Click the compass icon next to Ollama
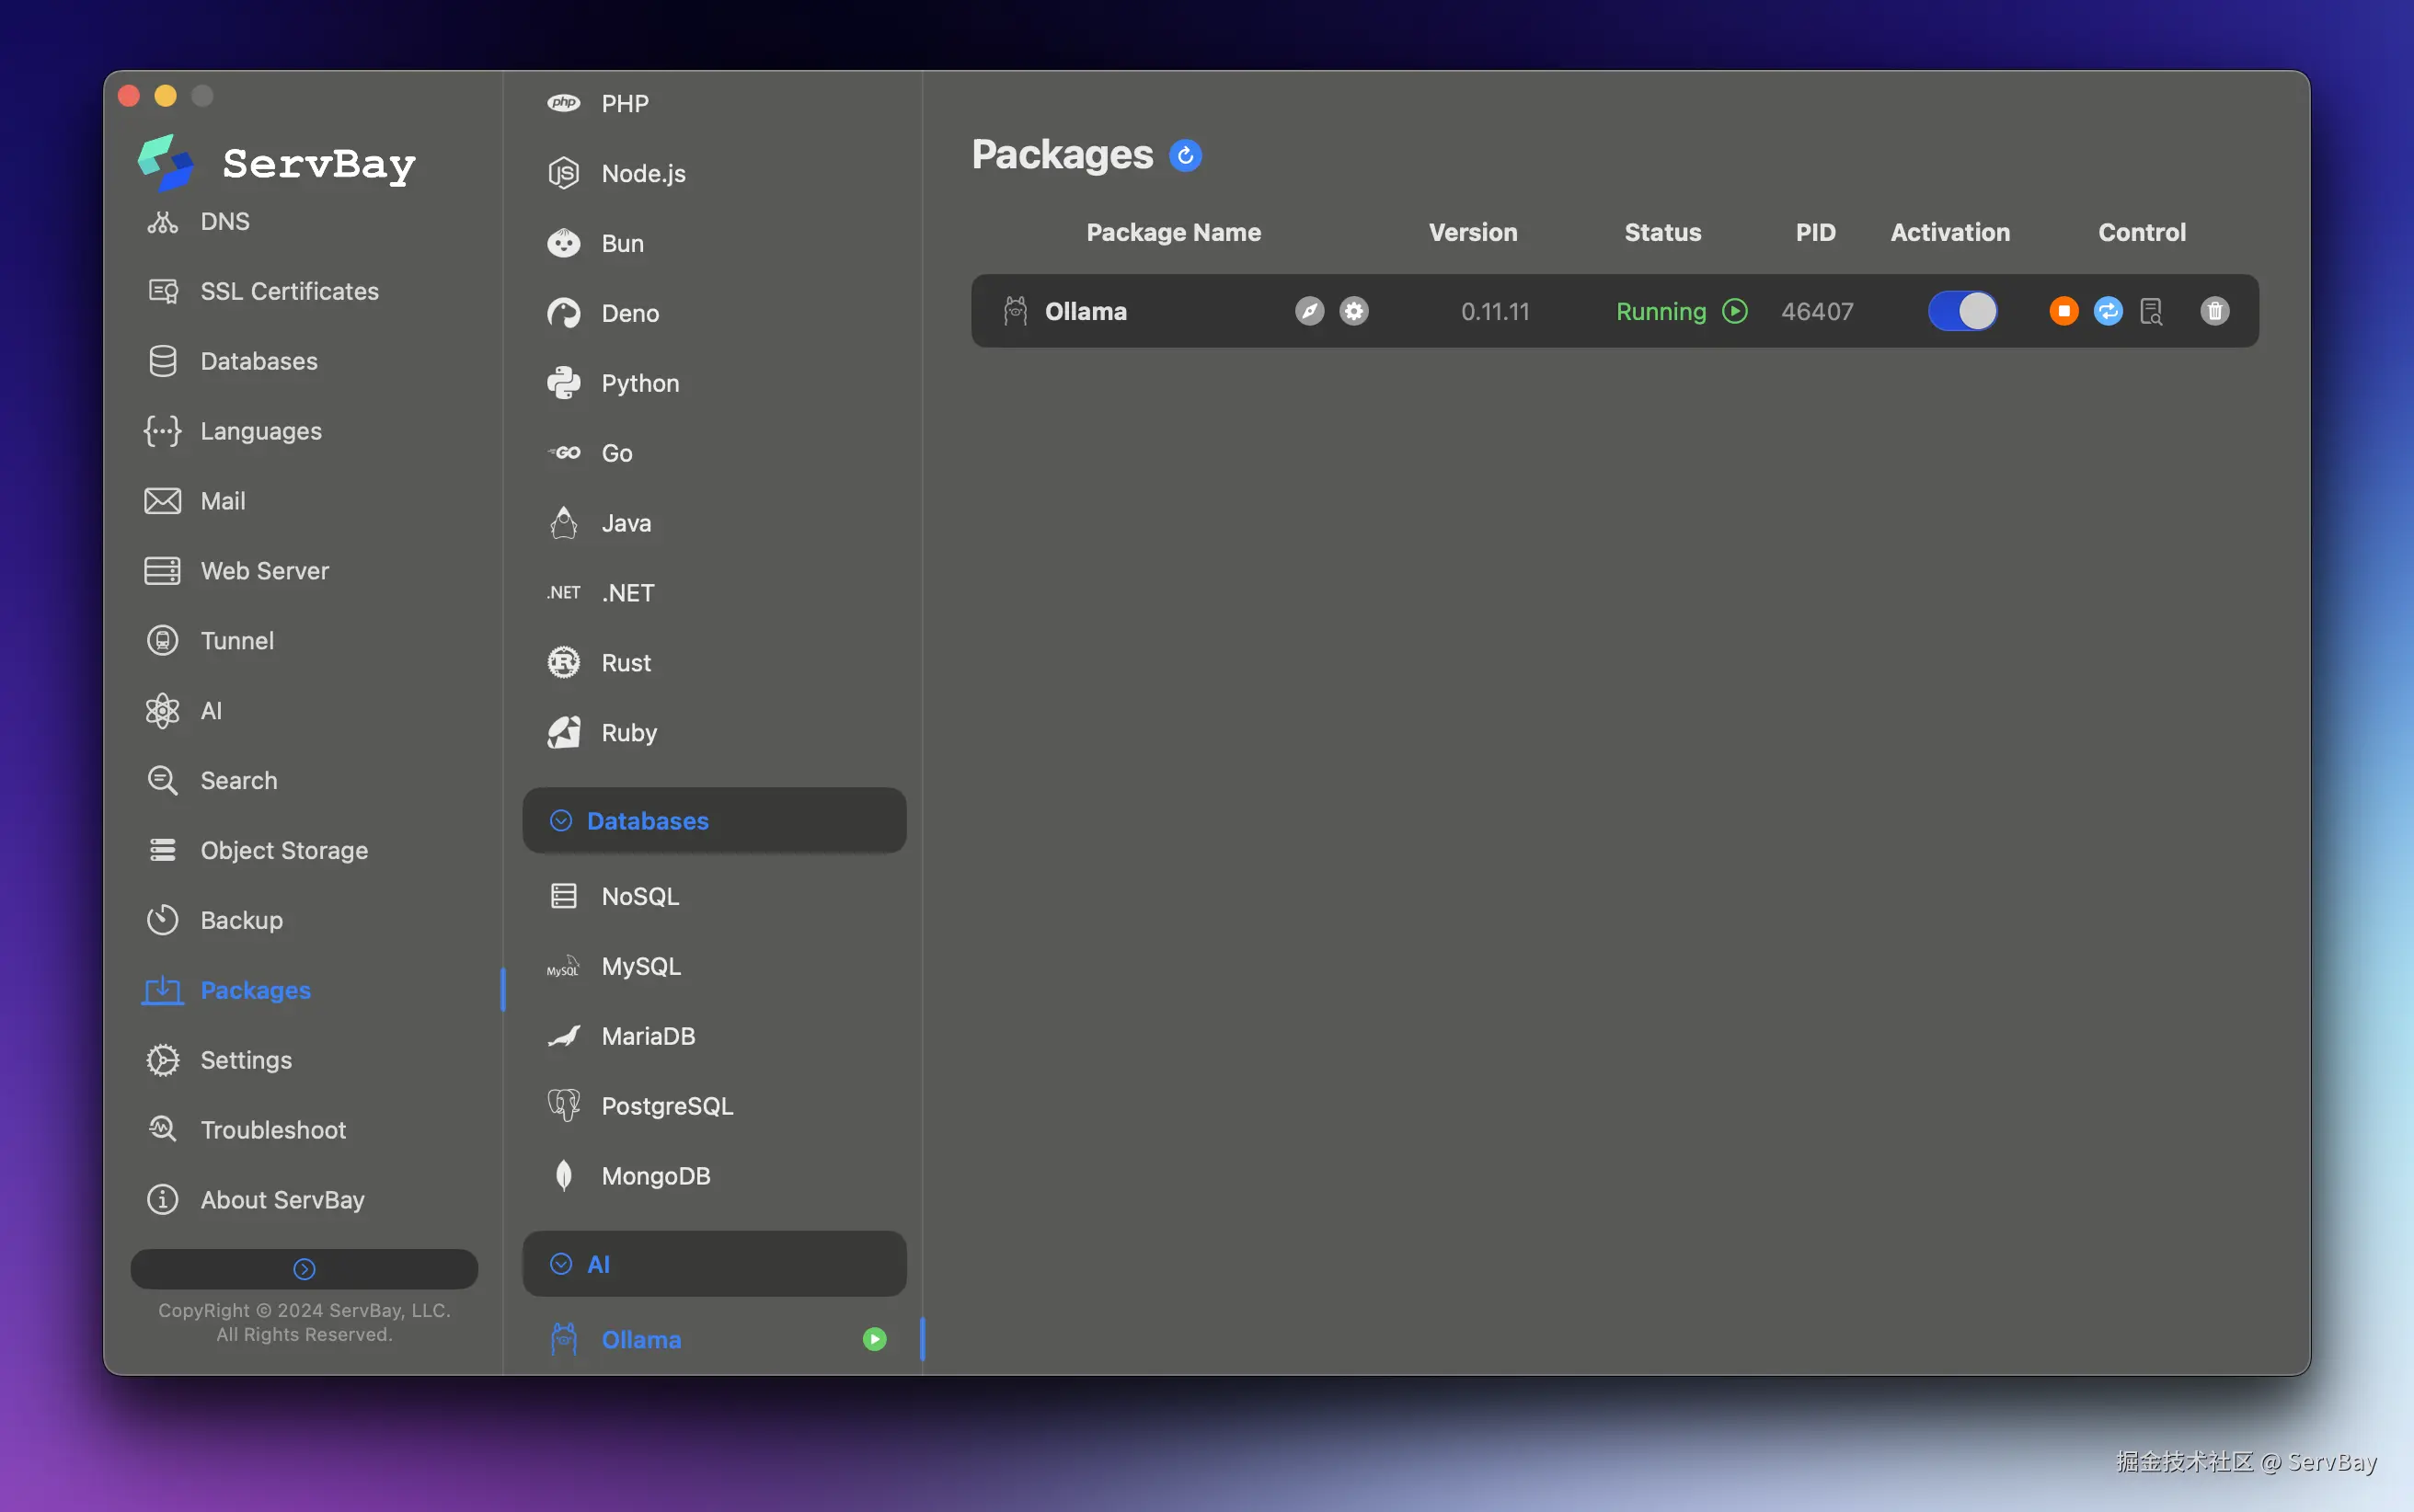The width and height of the screenshot is (2414, 1512). (x=1309, y=311)
